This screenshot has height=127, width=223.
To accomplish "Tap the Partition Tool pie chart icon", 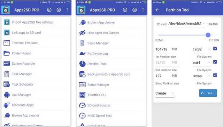I will pos(82,64).
